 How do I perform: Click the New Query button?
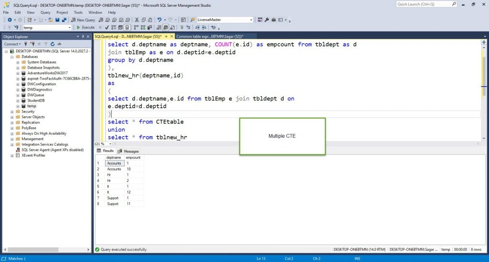click(83, 20)
